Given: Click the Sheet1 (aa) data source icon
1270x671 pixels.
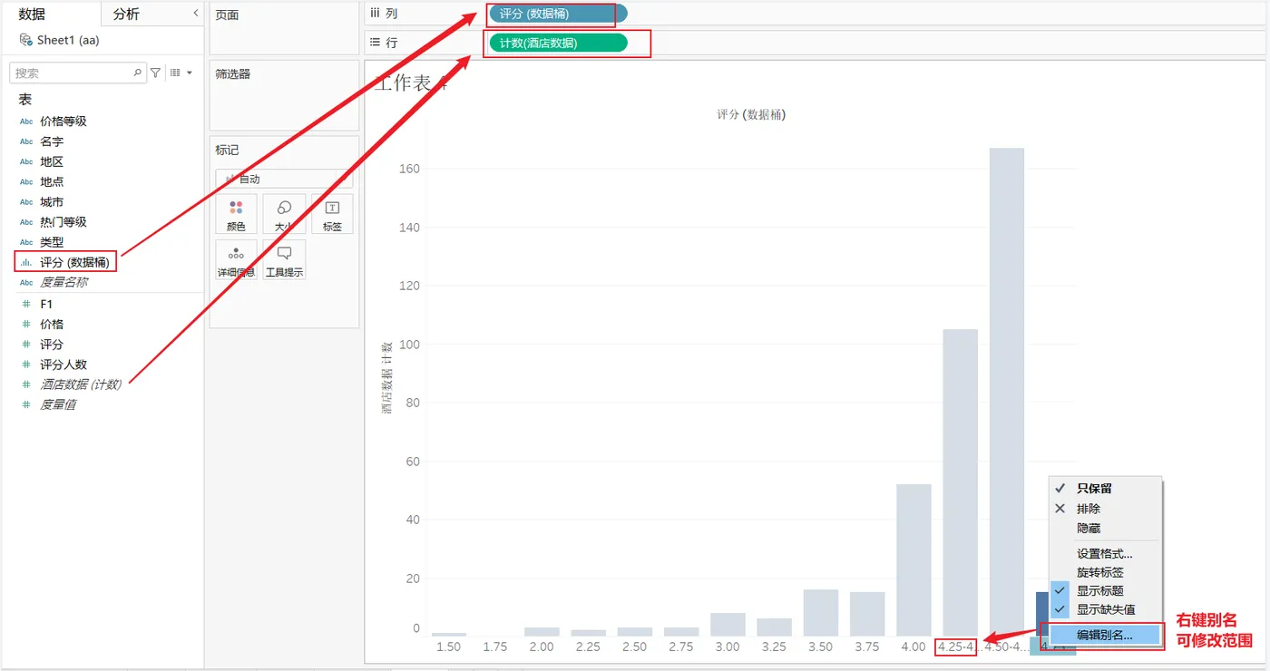Looking at the screenshot, I should [x=25, y=40].
